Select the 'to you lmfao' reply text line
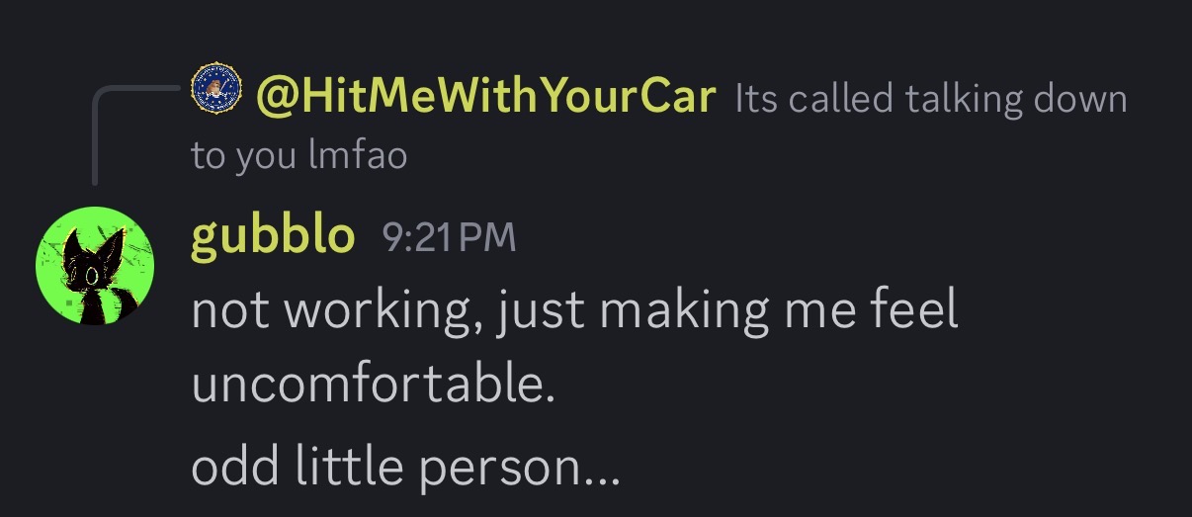This screenshot has height=517, width=1192. click(x=299, y=156)
